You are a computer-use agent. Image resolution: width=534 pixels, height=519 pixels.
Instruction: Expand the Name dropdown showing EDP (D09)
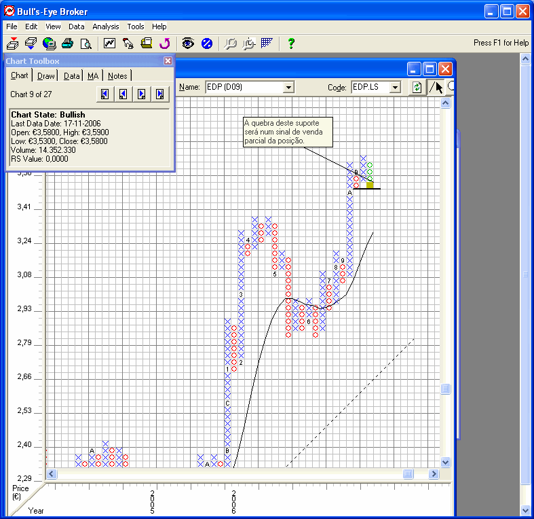click(288, 88)
